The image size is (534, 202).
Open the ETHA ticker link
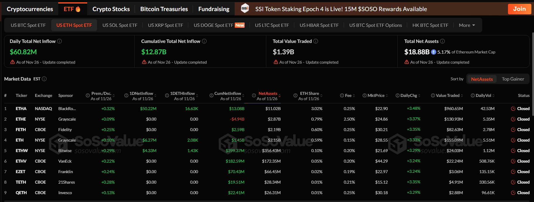21,109
